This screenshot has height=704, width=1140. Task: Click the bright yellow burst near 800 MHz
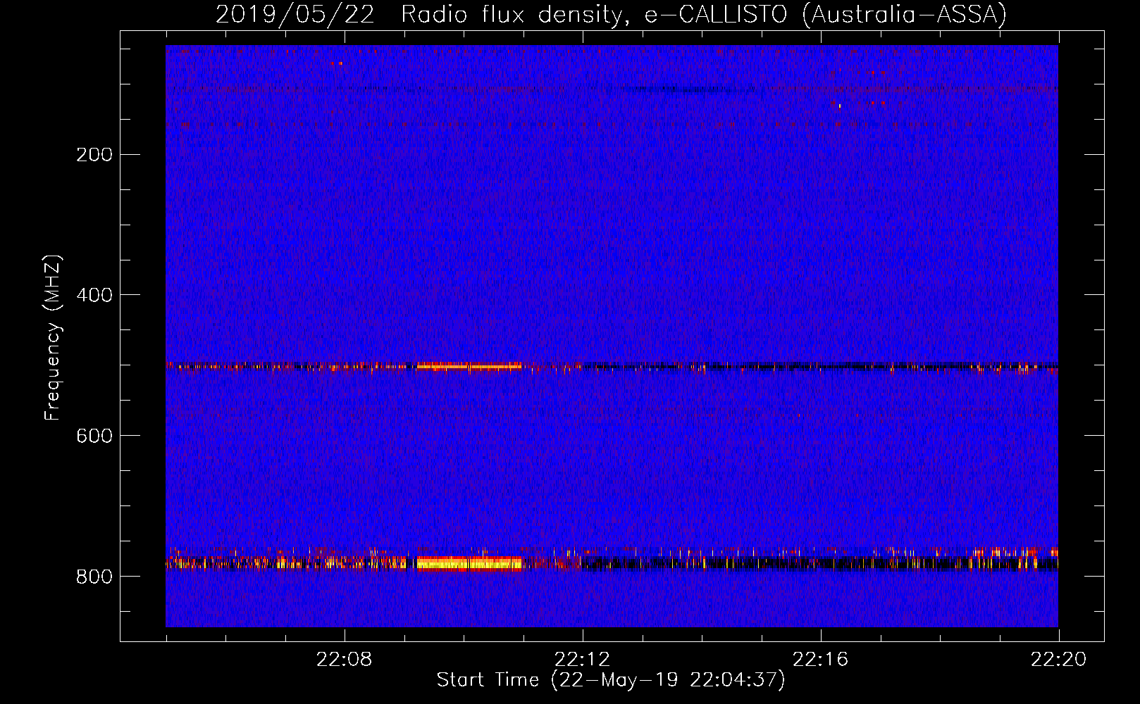click(x=469, y=562)
